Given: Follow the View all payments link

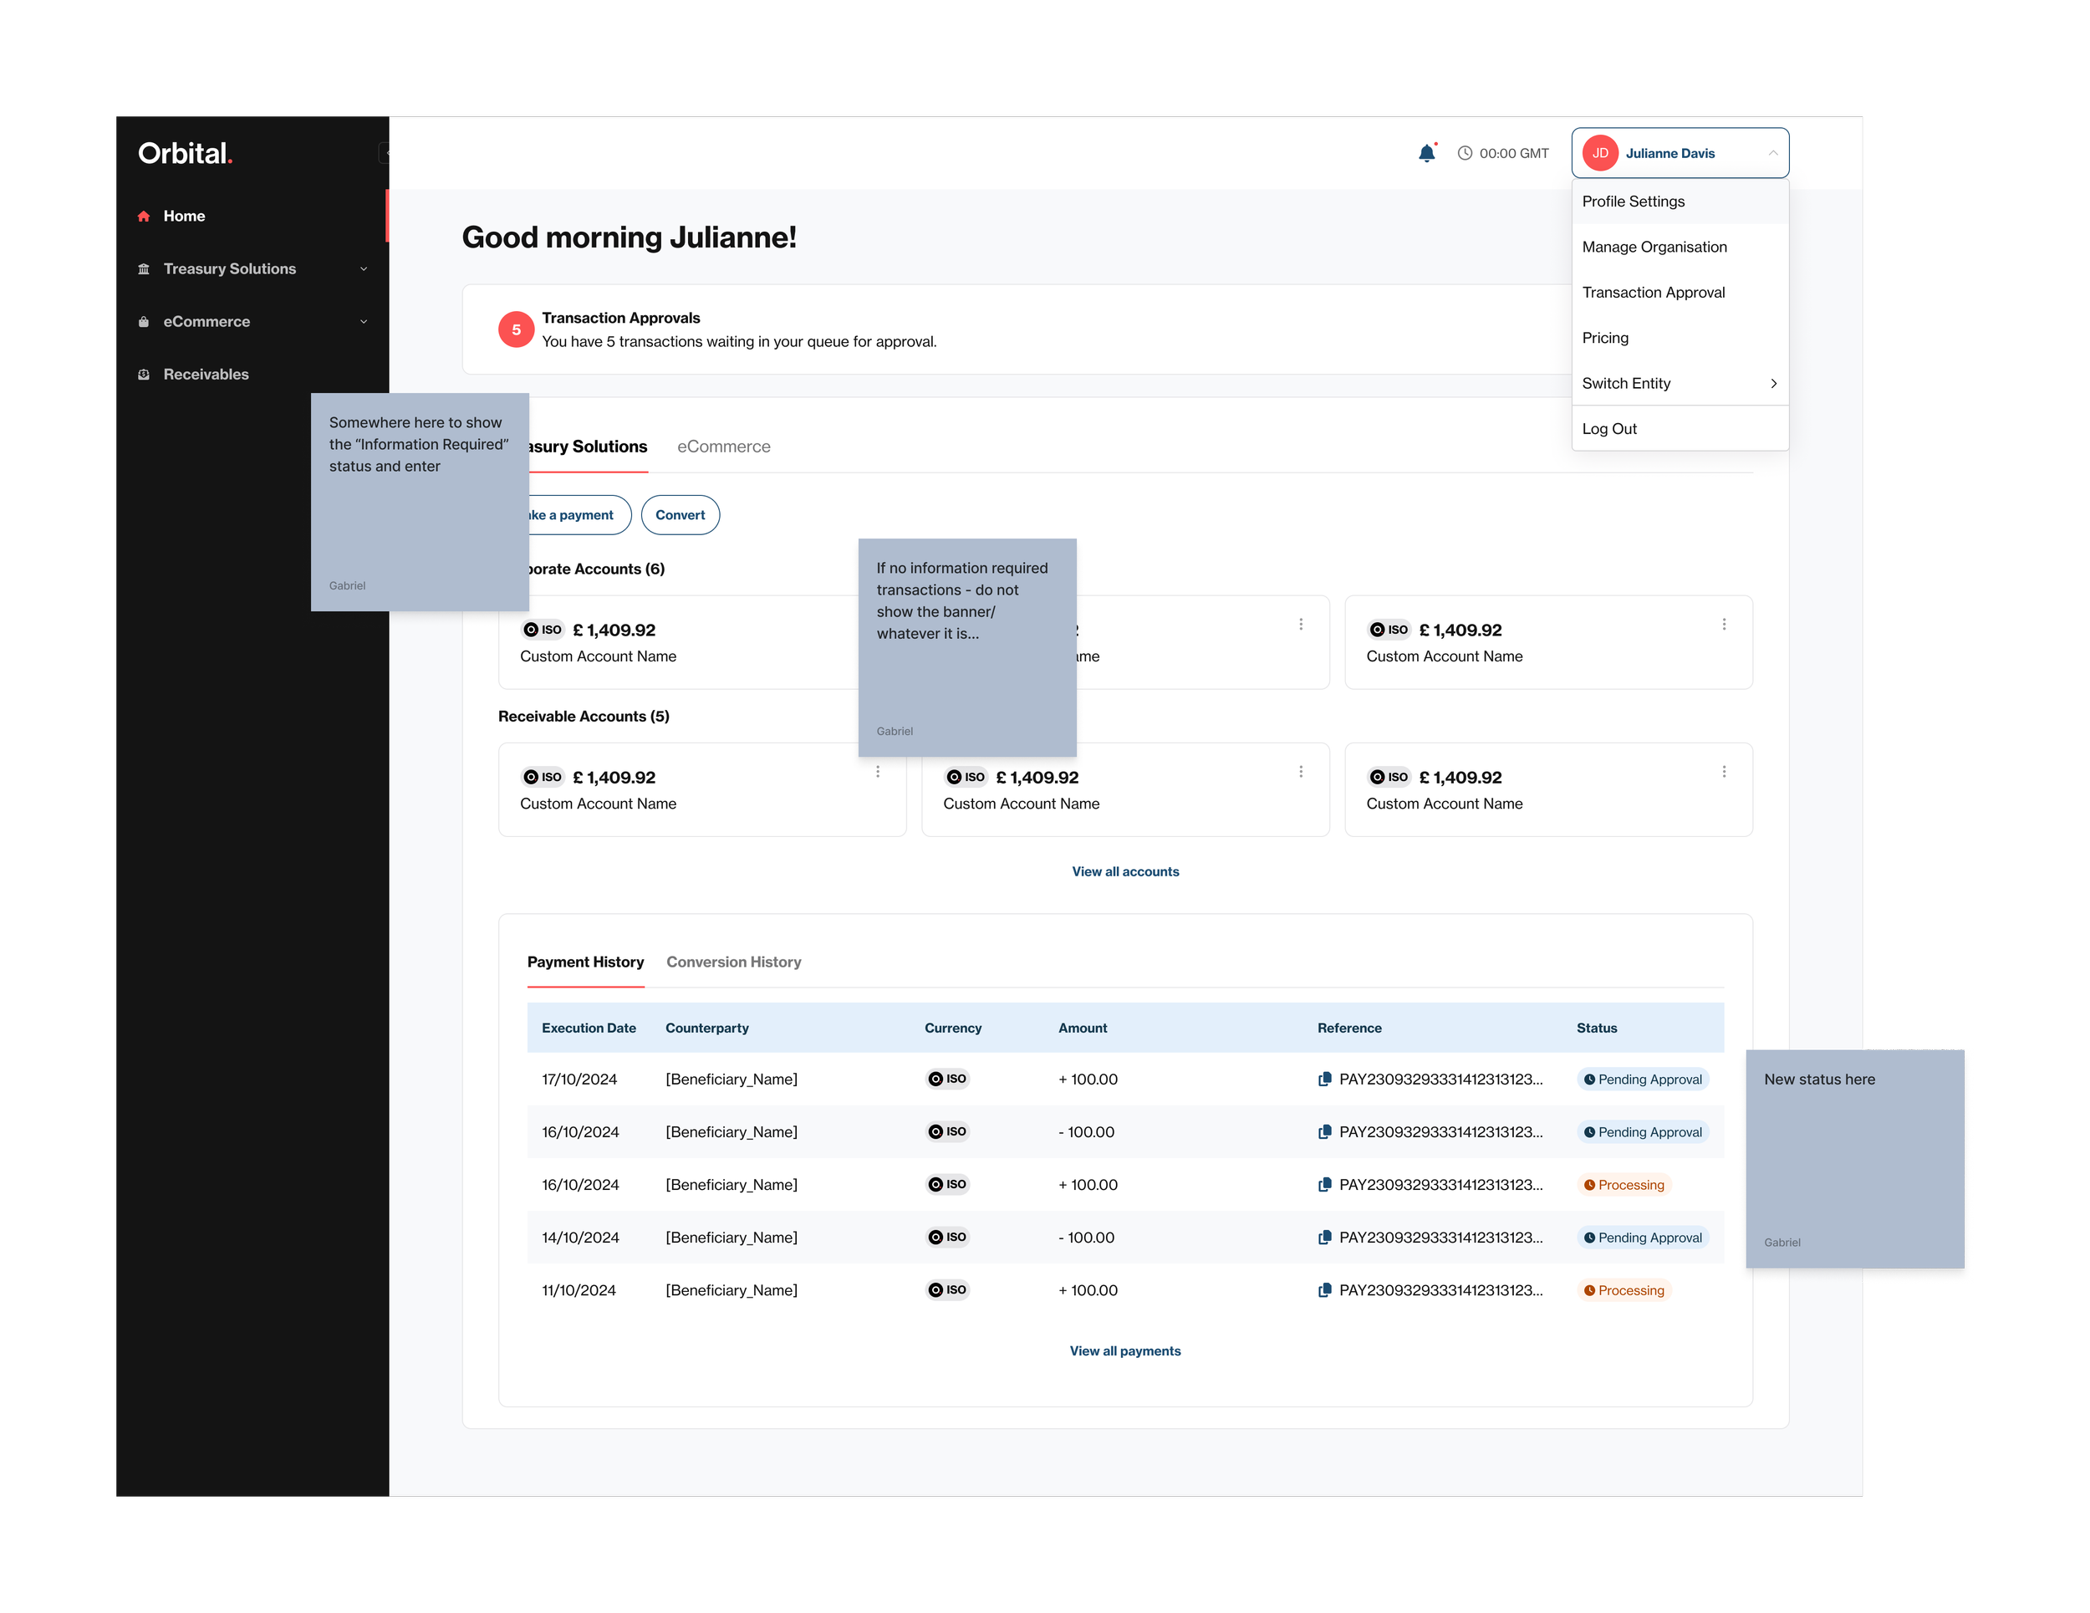Looking at the screenshot, I should (1124, 1350).
